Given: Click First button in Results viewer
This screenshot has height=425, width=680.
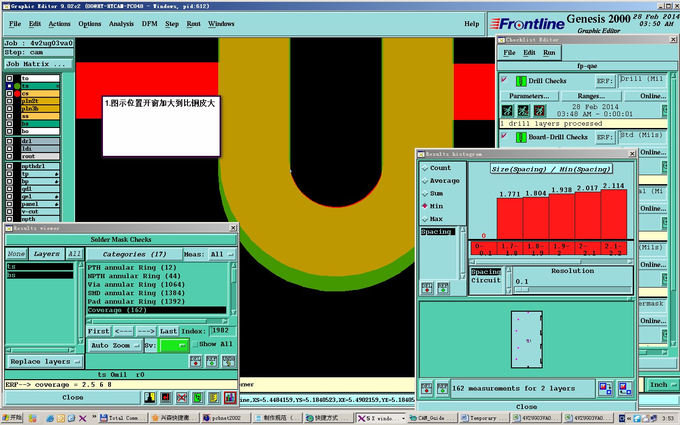Looking at the screenshot, I should (99, 331).
